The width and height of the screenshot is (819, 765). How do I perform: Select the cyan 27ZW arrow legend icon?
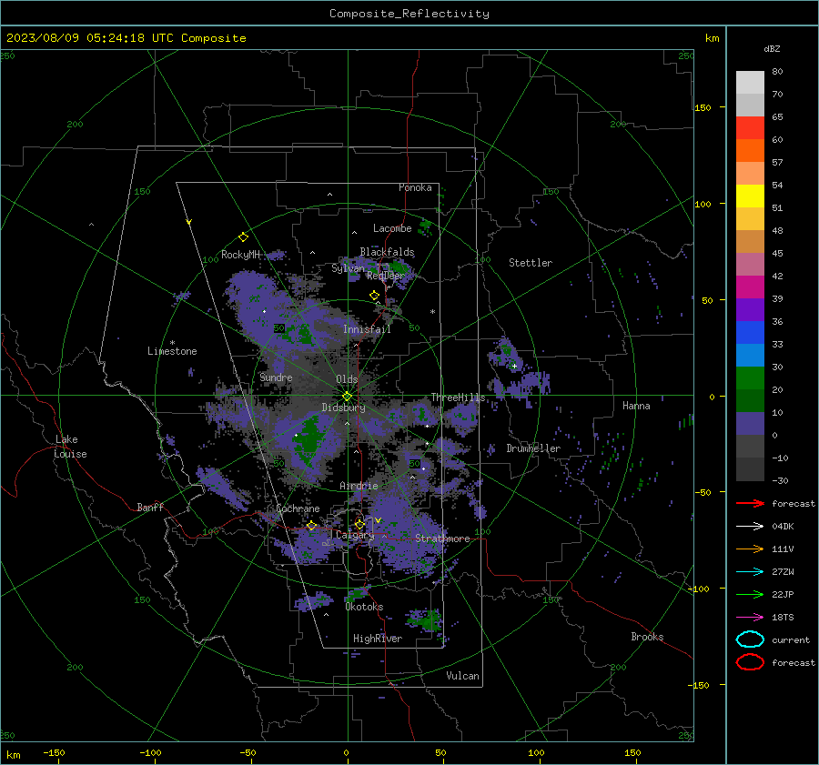click(x=750, y=572)
